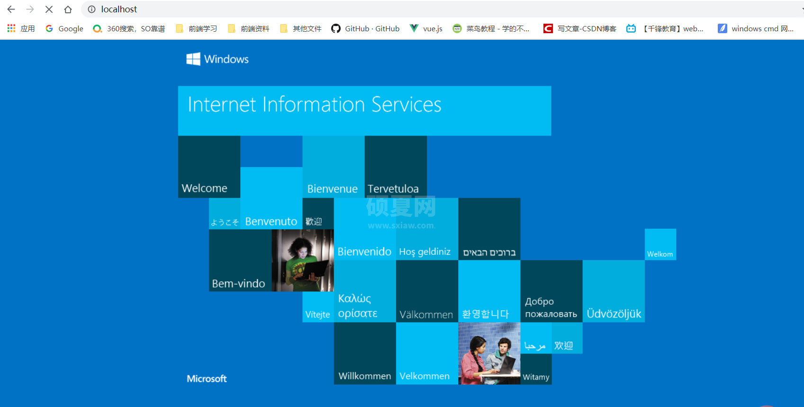Click the Windows logo on the page

(217, 59)
